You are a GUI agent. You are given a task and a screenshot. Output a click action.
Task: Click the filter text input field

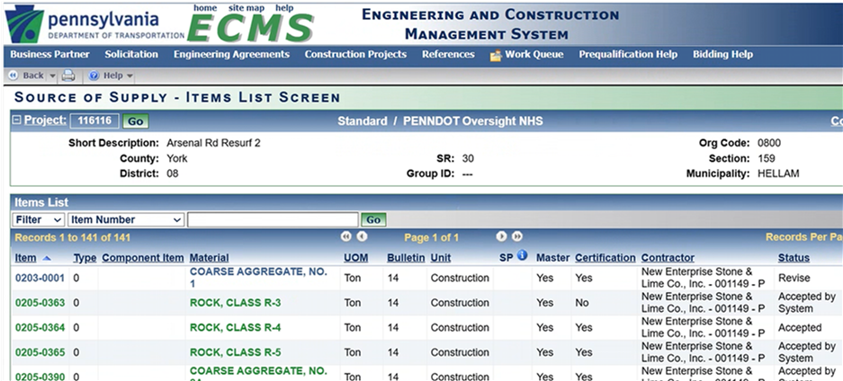tap(273, 219)
